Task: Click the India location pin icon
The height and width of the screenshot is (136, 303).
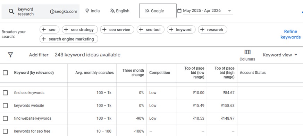Action: 87,11
